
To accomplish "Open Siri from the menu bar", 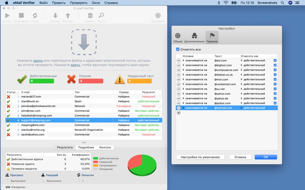I will (x=290, y=3).
